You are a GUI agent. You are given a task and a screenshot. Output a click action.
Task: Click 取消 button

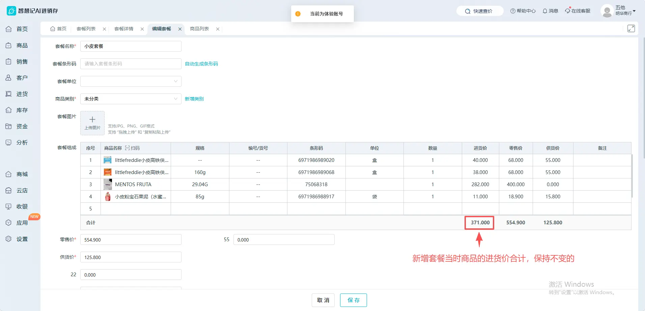(x=323, y=300)
